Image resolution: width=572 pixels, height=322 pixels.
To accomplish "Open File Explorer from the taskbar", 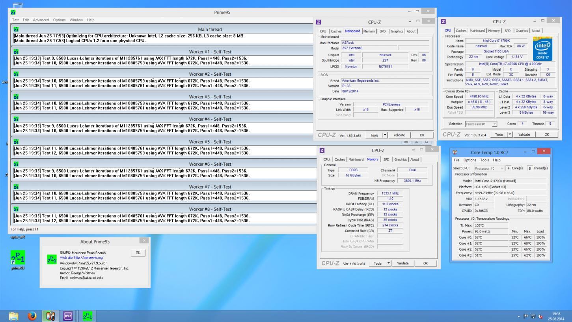I will [14, 316].
